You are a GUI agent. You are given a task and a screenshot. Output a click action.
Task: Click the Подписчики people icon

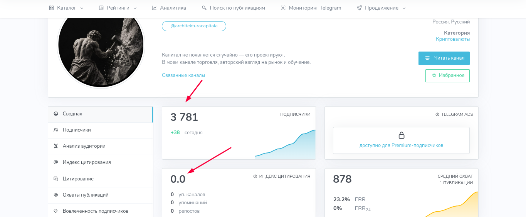point(56,130)
